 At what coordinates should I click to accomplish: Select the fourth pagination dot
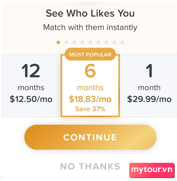click(x=82, y=42)
